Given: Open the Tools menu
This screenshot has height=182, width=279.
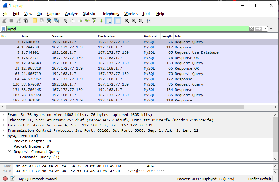Looking at the screenshot, I should click(147, 14).
